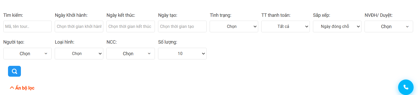Click the Số lượng label
The image size is (418, 95).
tap(168, 42)
